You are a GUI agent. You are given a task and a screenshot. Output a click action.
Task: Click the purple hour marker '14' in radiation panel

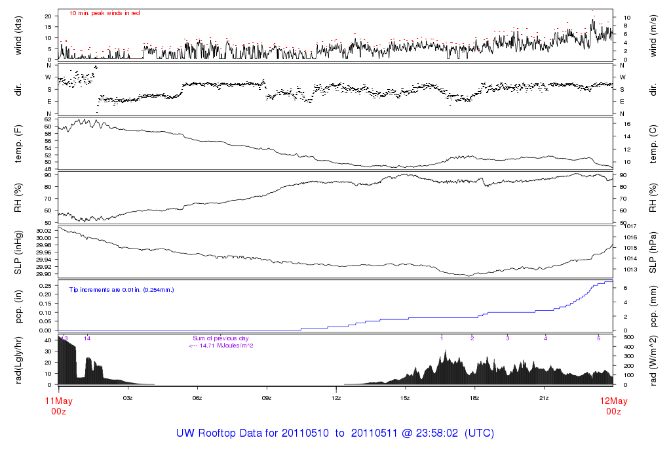pos(87,338)
